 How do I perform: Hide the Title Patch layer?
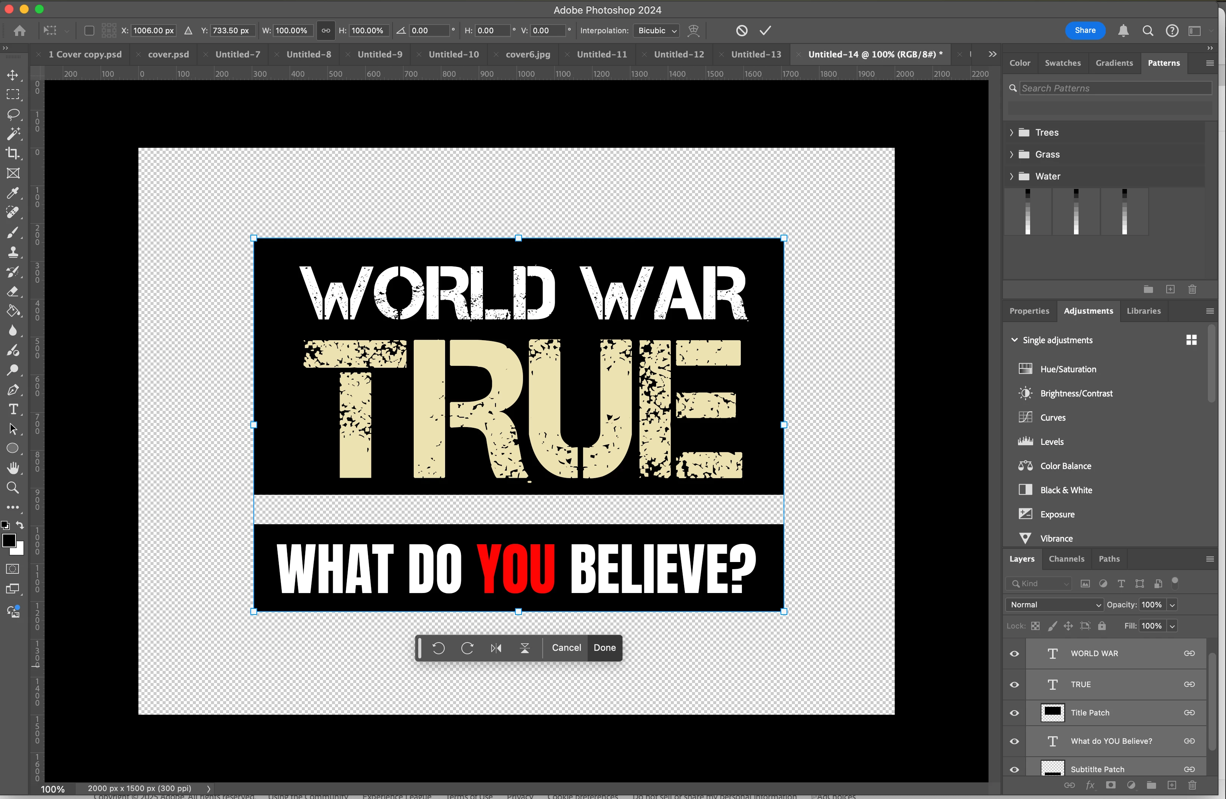1014,713
